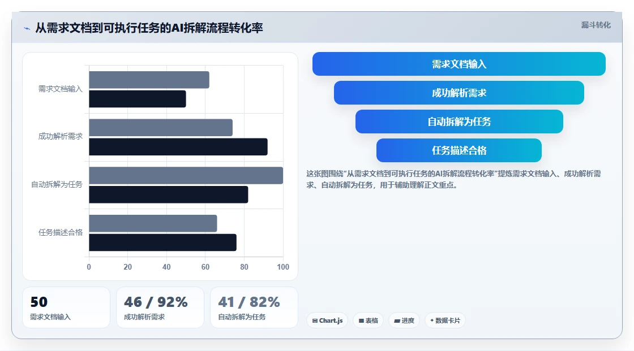The height and width of the screenshot is (351, 634).
Task: Click the x-axis tick label 20
Action: pyautogui.click(x=128, y=267)
